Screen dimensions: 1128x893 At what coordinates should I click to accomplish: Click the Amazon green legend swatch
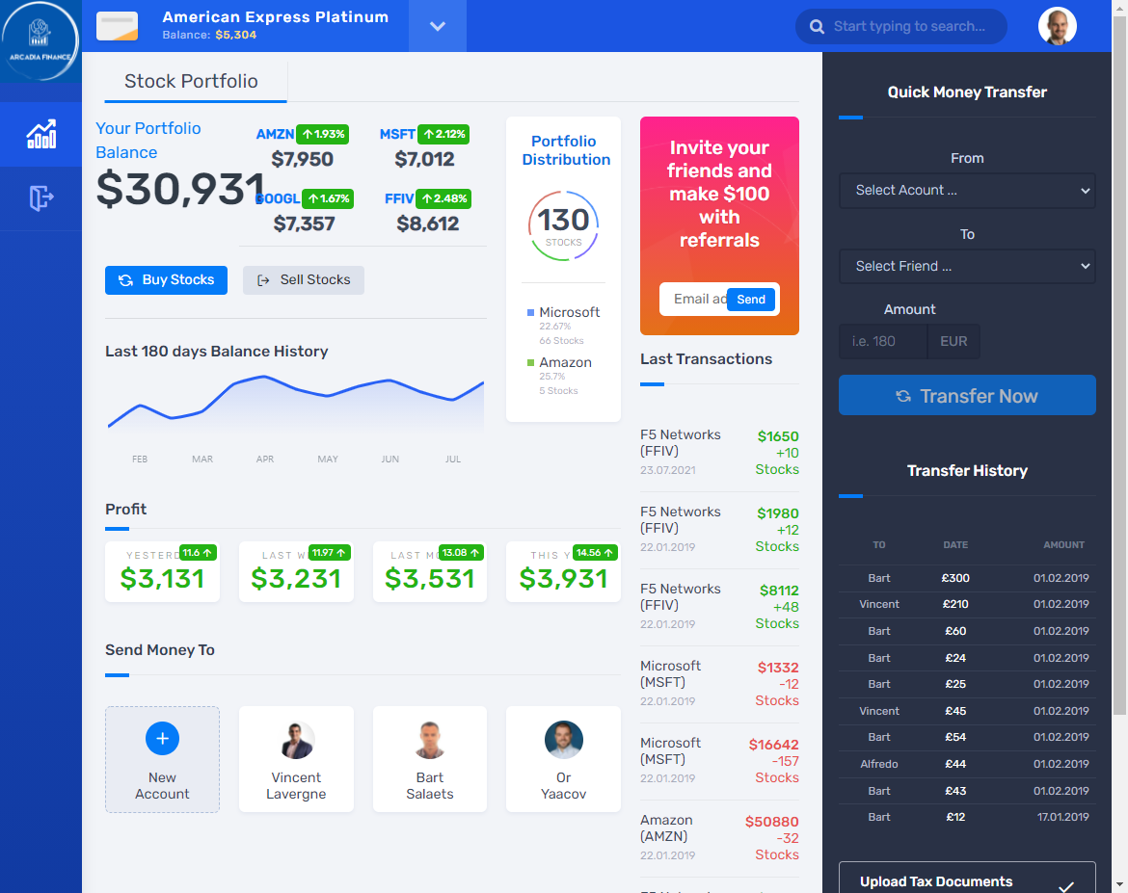pyautogui.click(x=531, y=363)
